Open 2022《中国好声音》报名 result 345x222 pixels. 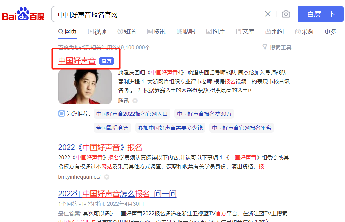[100, 147]
